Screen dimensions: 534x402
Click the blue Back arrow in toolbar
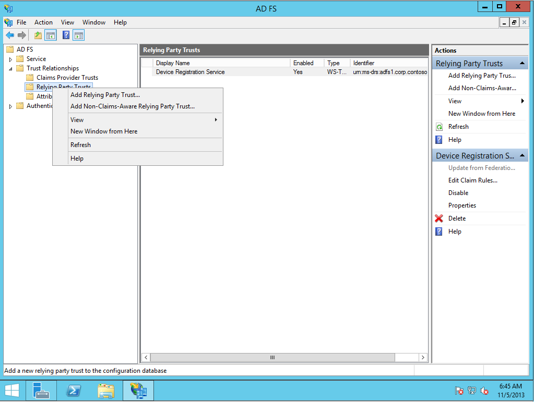click(10, 35)
